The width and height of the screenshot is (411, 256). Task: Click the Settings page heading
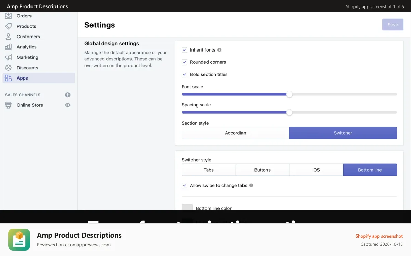[100, 25]
